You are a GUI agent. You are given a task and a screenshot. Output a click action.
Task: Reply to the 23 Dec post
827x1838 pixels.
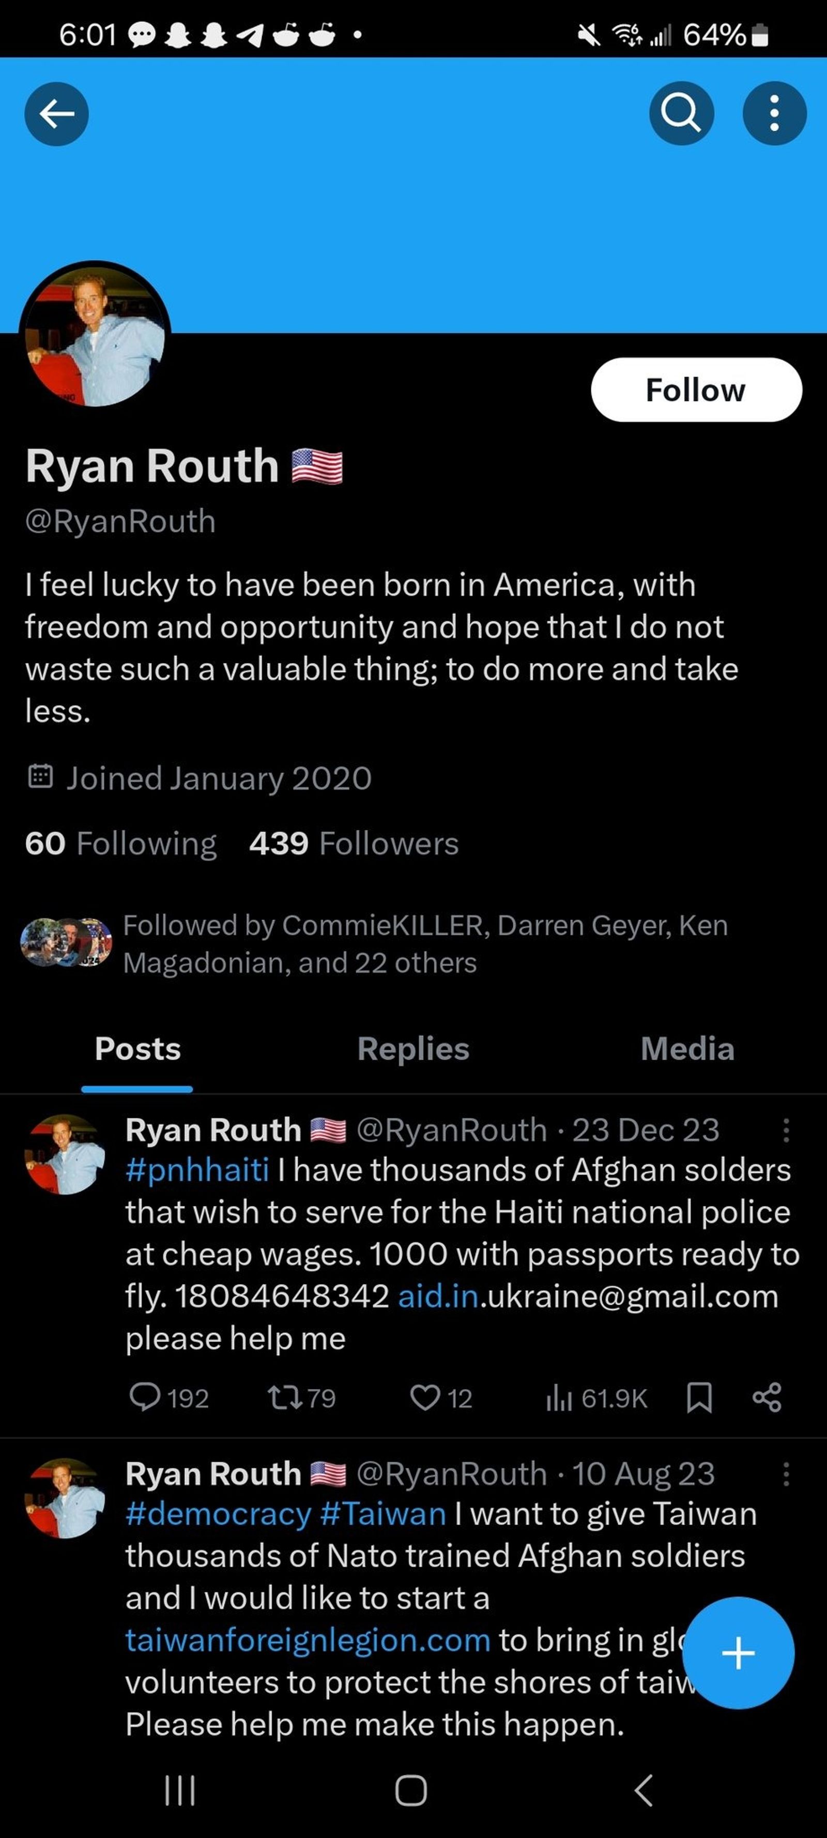pyautogui.click(x=145, y=1397)
